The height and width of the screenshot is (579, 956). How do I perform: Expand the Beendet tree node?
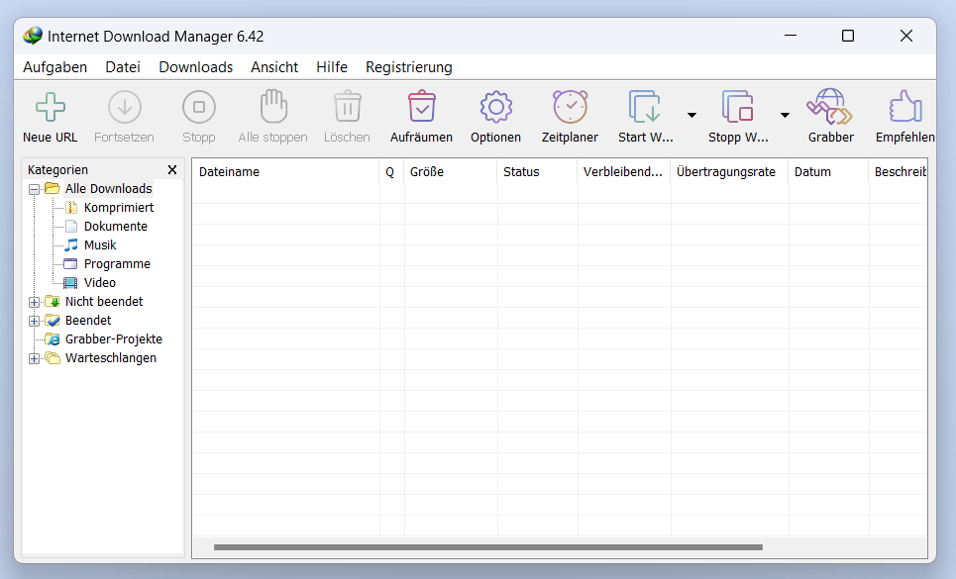[34, 322]
